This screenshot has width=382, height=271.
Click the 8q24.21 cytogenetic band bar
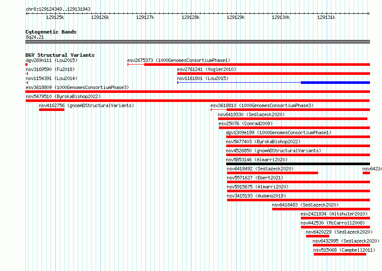click(197, 42)
